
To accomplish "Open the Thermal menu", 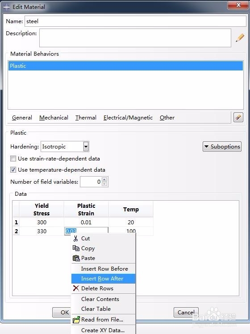I will [x=86, y=118].
